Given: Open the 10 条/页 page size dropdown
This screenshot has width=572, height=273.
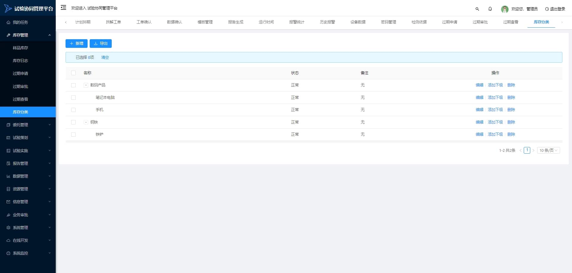Looking at the screenshot, I should pyautogui.click(x=548, y=150).
